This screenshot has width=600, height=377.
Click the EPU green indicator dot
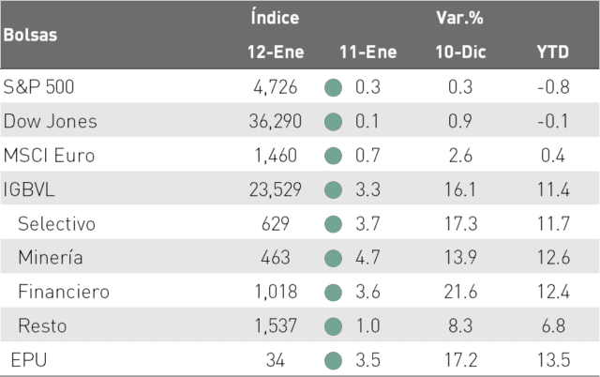tap(333, 360)
